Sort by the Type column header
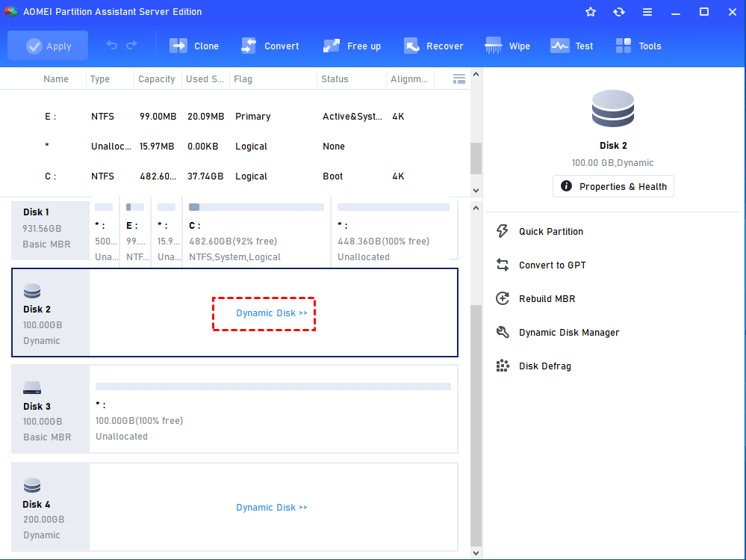Image resolution: width=746 pixels, height=560 pixels. pyautogui.click(x=100, y=79)
